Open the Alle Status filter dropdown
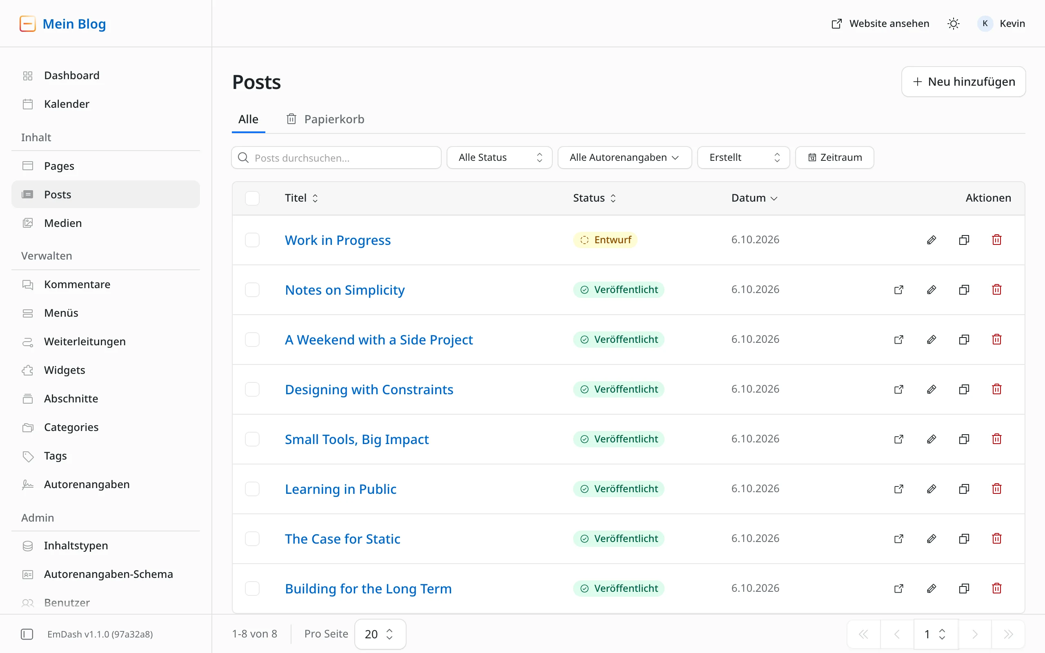Viewport: 1045px width, 653px height. point(500,158)
